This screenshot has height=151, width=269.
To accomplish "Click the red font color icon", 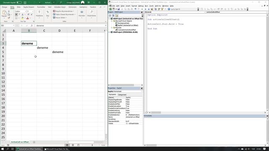I will click(x=27, y=18).
